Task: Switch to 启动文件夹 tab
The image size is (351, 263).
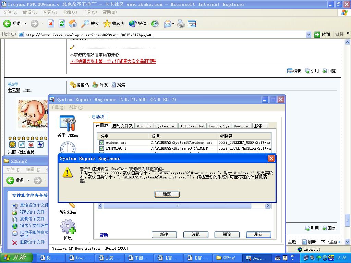Action: (122, 126)
